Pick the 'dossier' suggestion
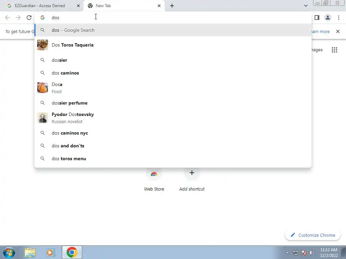Screen dimensions: 346x259 coord(173,60)
